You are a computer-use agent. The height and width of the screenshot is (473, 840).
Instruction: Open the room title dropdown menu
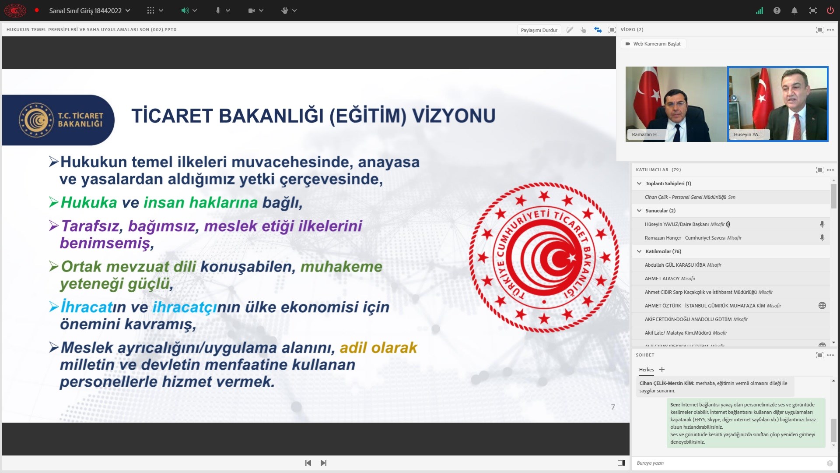pos(90,11)
